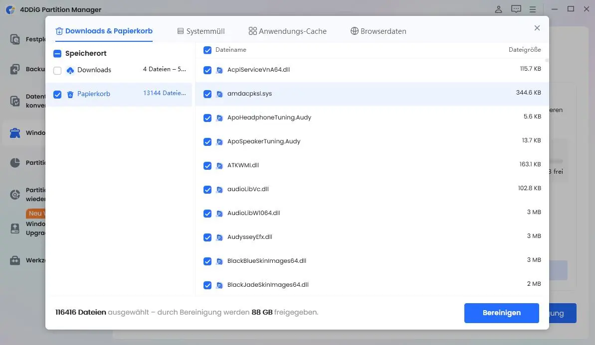
Task: Click file icon next to AudioLibW1064.dll
Action: pyautogui.click(x=219, y=213)
